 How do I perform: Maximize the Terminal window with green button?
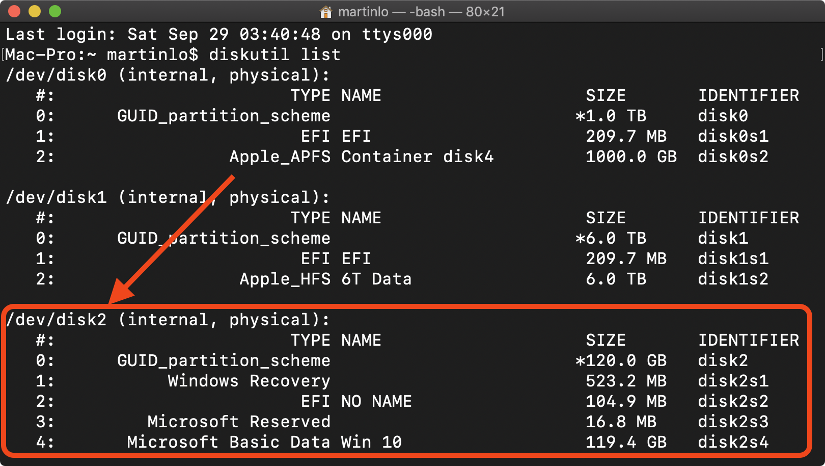coord(55,11)
